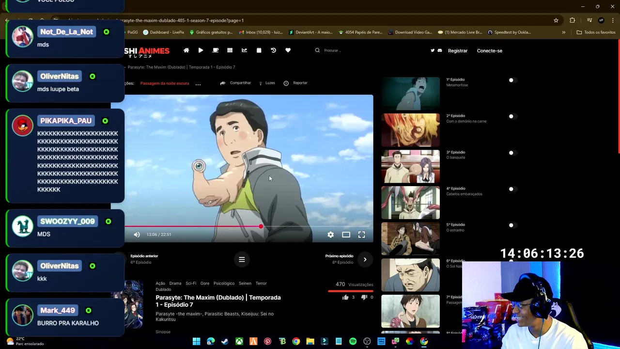Screen dimensions: 620x349
Task: Open Xbox app from the taskbar
Action: point(239,341)
